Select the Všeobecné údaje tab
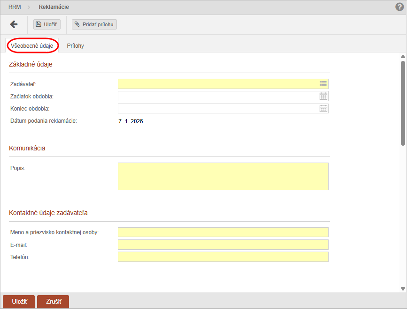407x313 pixels. tap(32, 46)
